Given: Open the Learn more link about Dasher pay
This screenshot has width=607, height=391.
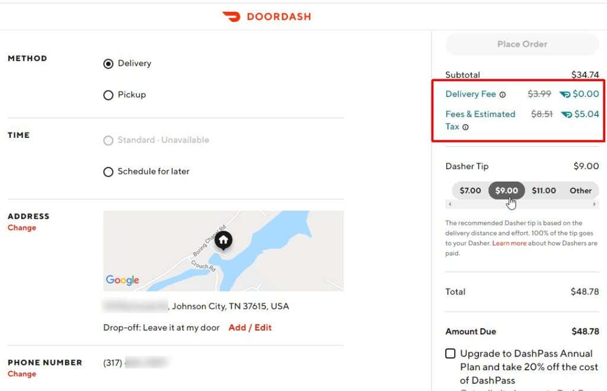Looking at the screenshot, I should (509, 243).
